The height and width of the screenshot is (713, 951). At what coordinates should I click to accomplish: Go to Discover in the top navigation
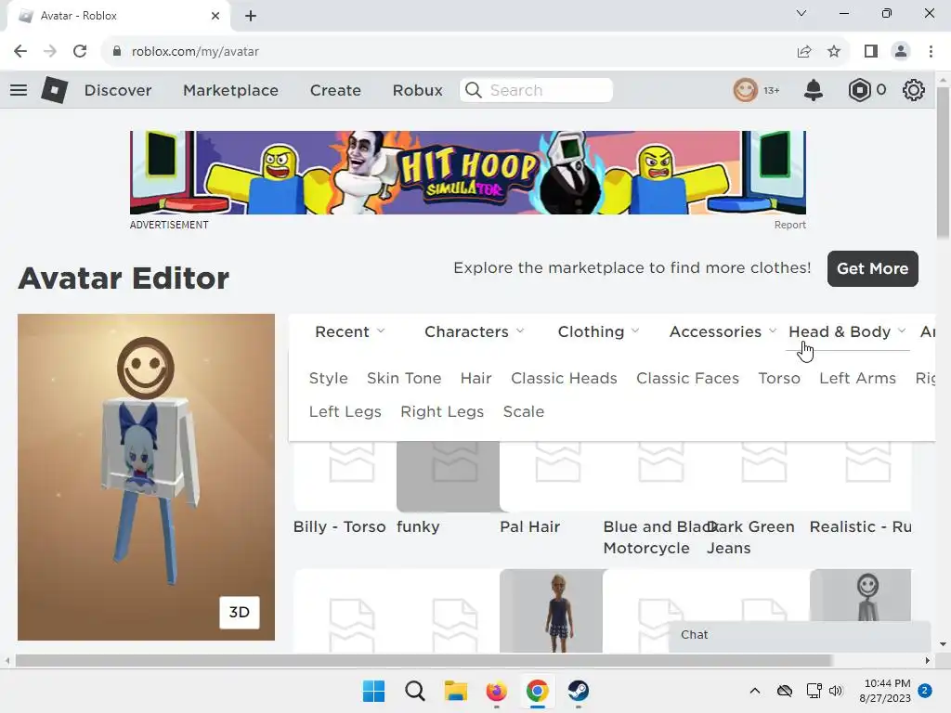[x=118, y=90]
